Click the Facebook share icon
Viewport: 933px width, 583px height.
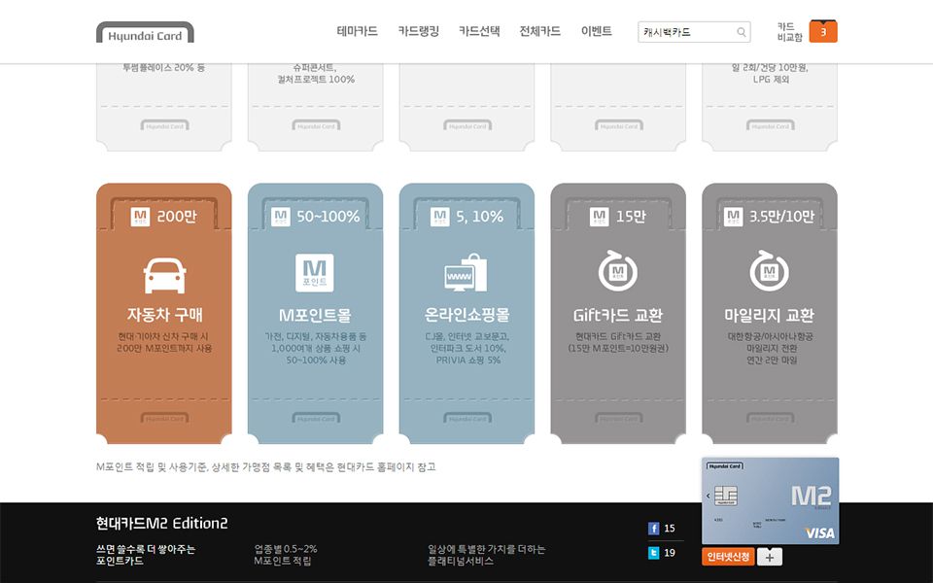[654, 529]
